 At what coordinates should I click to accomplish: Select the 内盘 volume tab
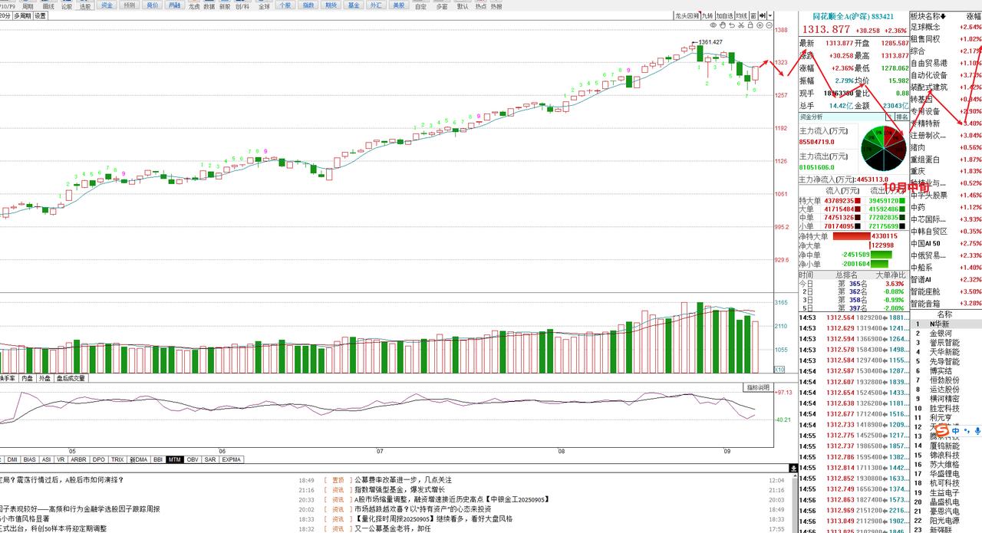tap(28, 378)
